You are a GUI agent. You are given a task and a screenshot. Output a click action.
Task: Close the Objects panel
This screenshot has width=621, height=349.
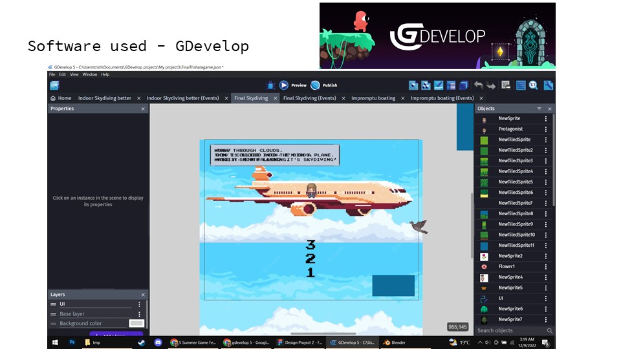pyautogui.click(x=550, y=109)
